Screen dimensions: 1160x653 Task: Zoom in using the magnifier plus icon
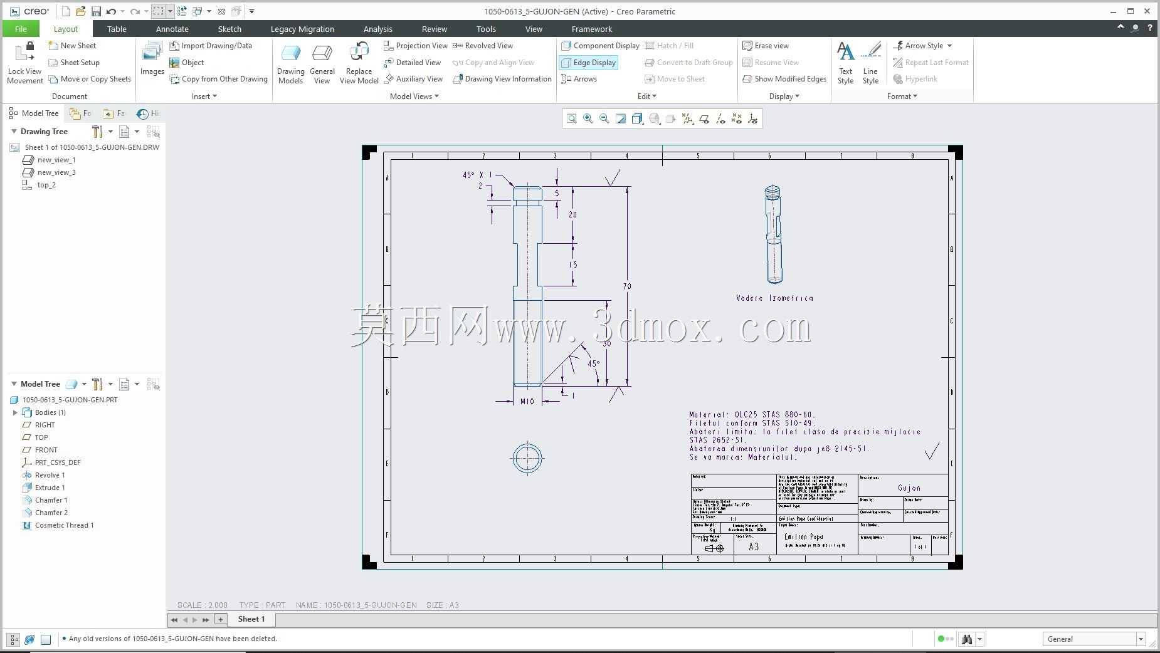pos(588,119)
